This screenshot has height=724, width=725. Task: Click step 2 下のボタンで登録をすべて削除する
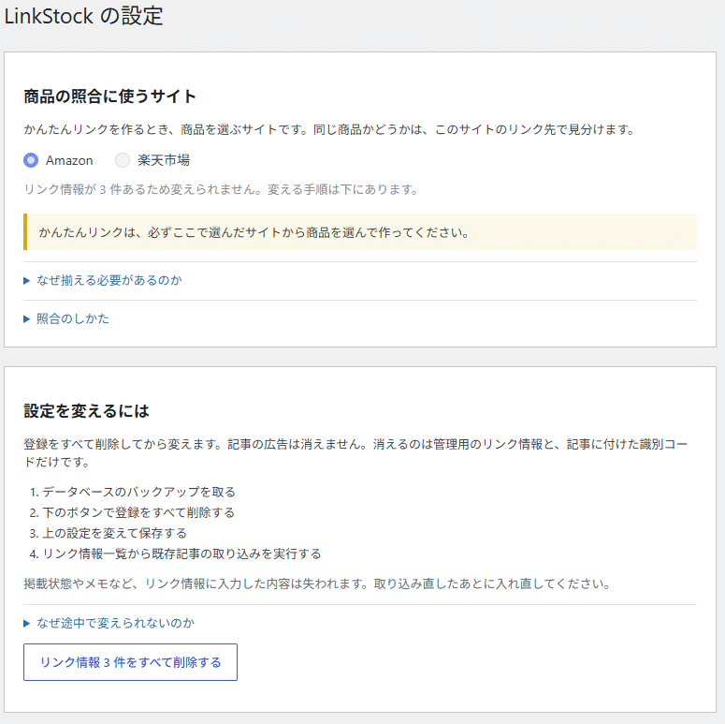[x=138, y=512]
